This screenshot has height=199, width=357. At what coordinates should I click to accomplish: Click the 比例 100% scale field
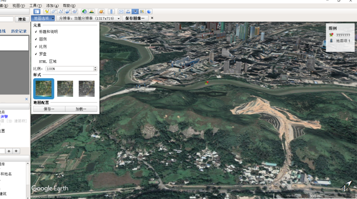70,68
